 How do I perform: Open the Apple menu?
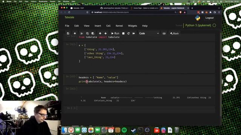click(x=3, y=1)
